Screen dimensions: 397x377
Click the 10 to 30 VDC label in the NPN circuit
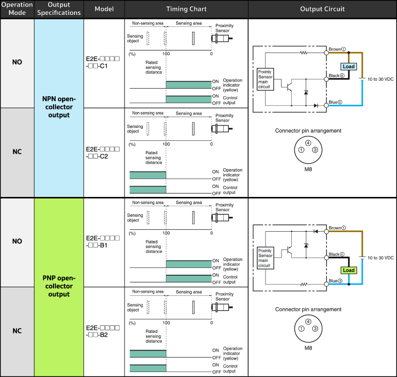tap(381, 79)
